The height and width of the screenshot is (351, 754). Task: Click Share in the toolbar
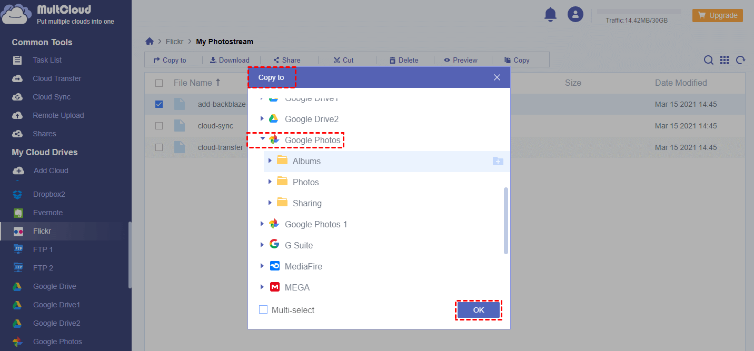(x=287, y=60)
